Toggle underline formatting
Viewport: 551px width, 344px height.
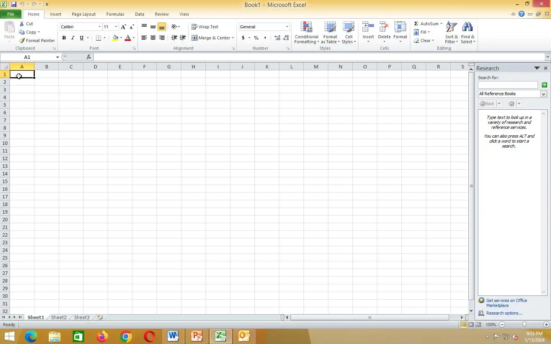pos(82,38)
